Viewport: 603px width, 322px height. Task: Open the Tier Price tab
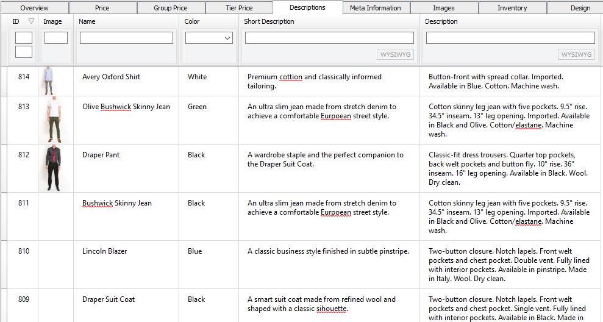click(239, 8)
